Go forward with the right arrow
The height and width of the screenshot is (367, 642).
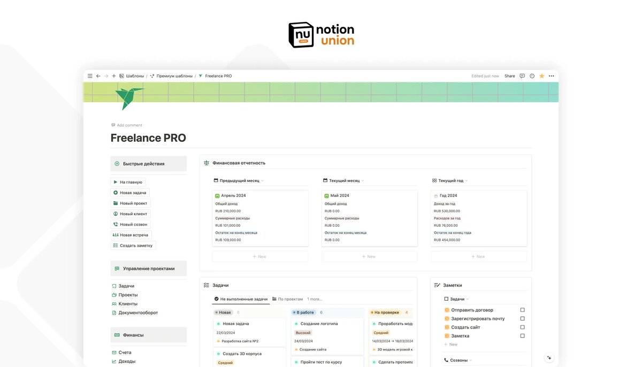point(106,76)
